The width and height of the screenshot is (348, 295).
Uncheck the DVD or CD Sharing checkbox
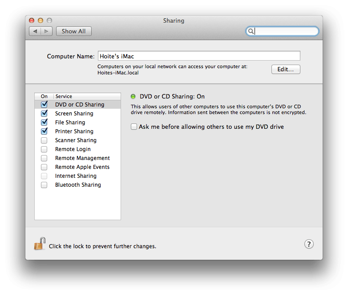[44, 104]
